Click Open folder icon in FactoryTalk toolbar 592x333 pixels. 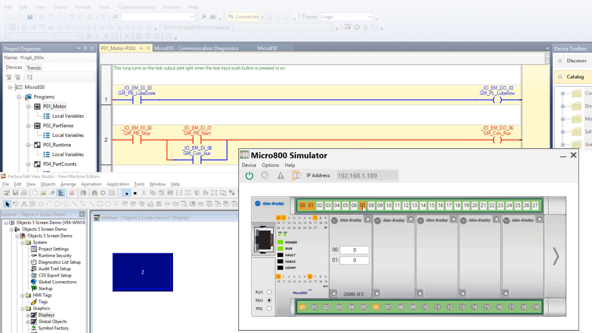[x=43, y=193]
